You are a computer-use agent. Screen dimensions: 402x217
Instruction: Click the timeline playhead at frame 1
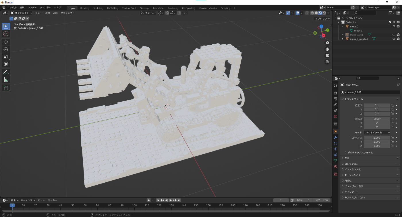12,205
